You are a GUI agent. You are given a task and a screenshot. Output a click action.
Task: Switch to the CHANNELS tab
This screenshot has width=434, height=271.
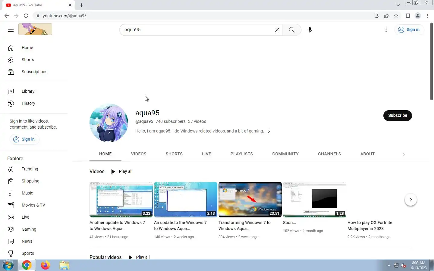pyautogui.click(x=329, y=154)
